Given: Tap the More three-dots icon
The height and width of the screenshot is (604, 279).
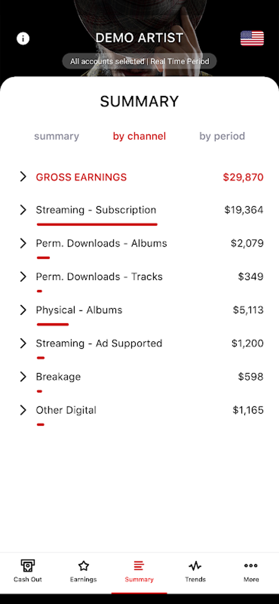Looking at the screenshot, I should (251, 566).
